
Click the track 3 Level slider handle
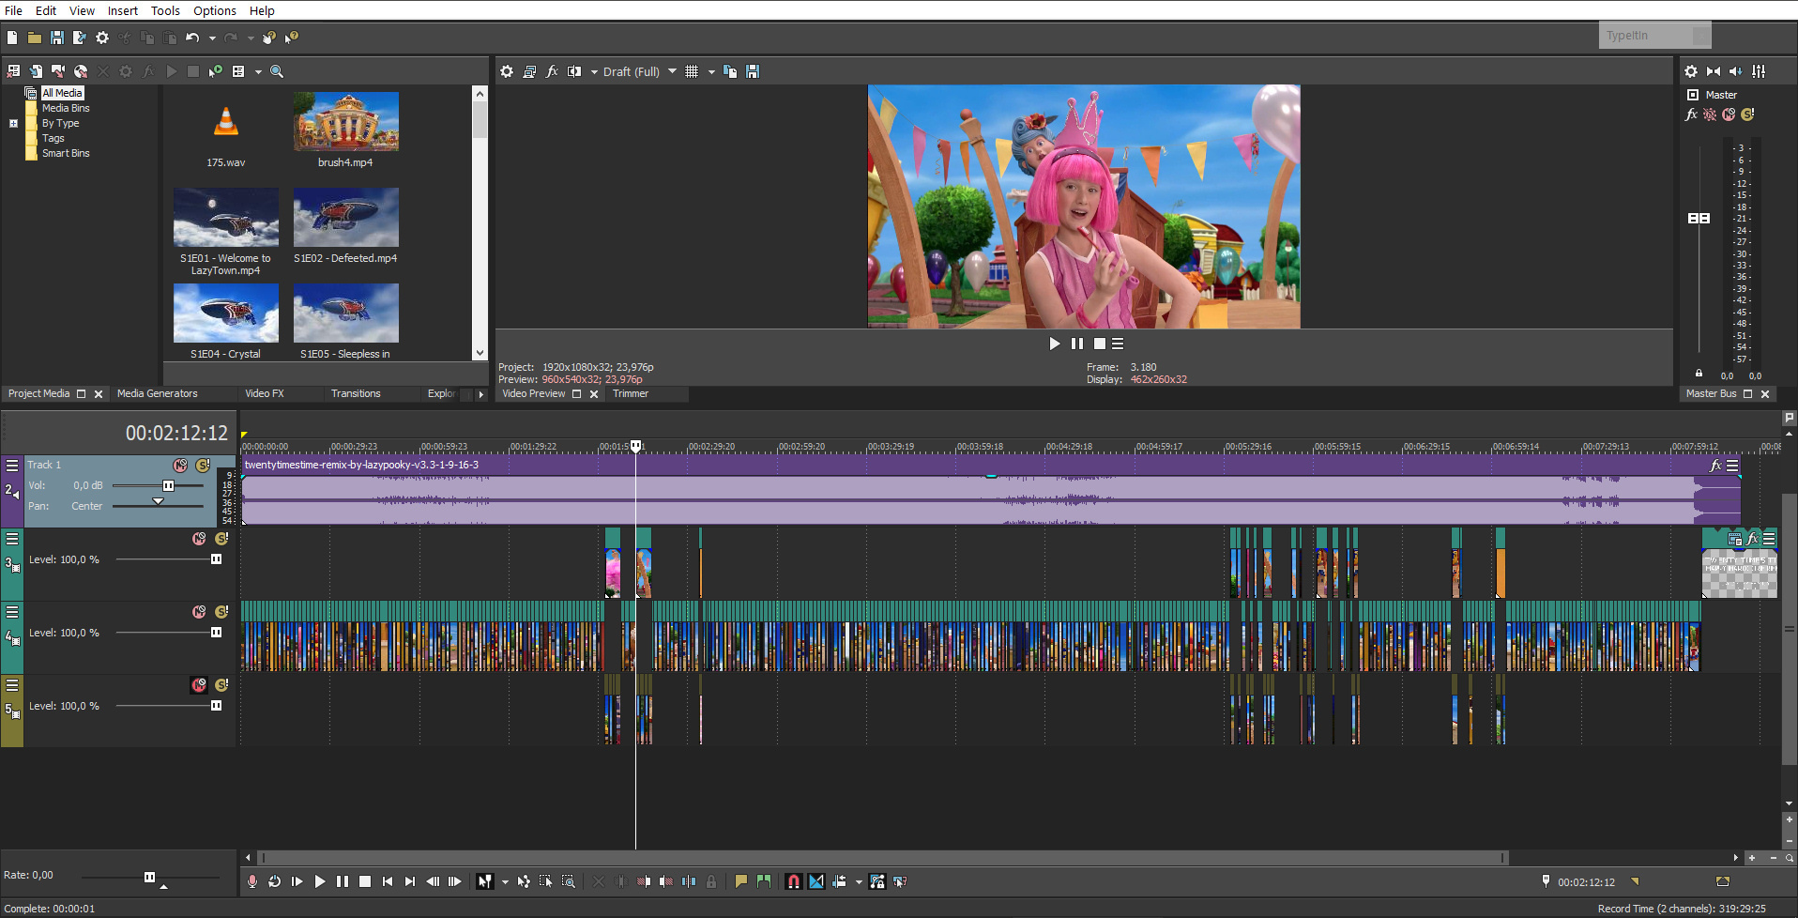pos(217,558)
